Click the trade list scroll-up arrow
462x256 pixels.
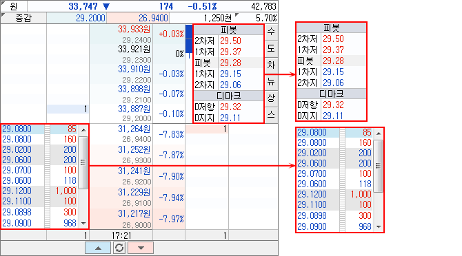(83, 130)
